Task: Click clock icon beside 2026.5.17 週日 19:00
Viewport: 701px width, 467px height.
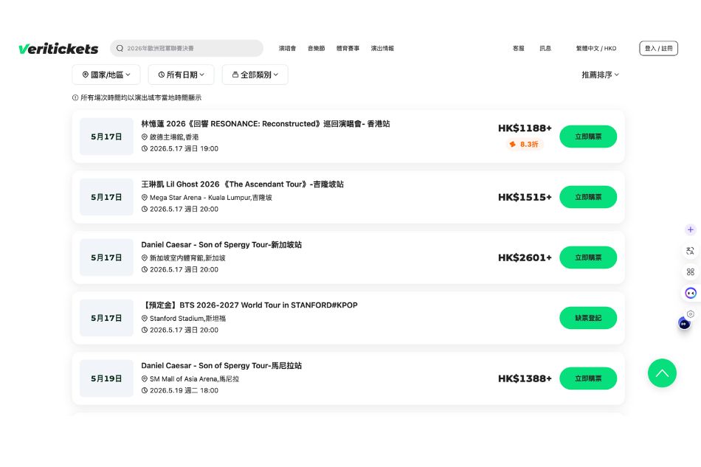Action: (145, 148)
